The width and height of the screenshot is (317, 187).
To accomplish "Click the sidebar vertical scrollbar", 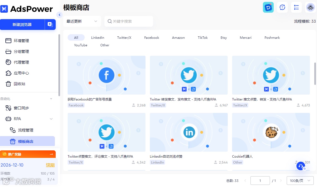I will coord(59,65).
